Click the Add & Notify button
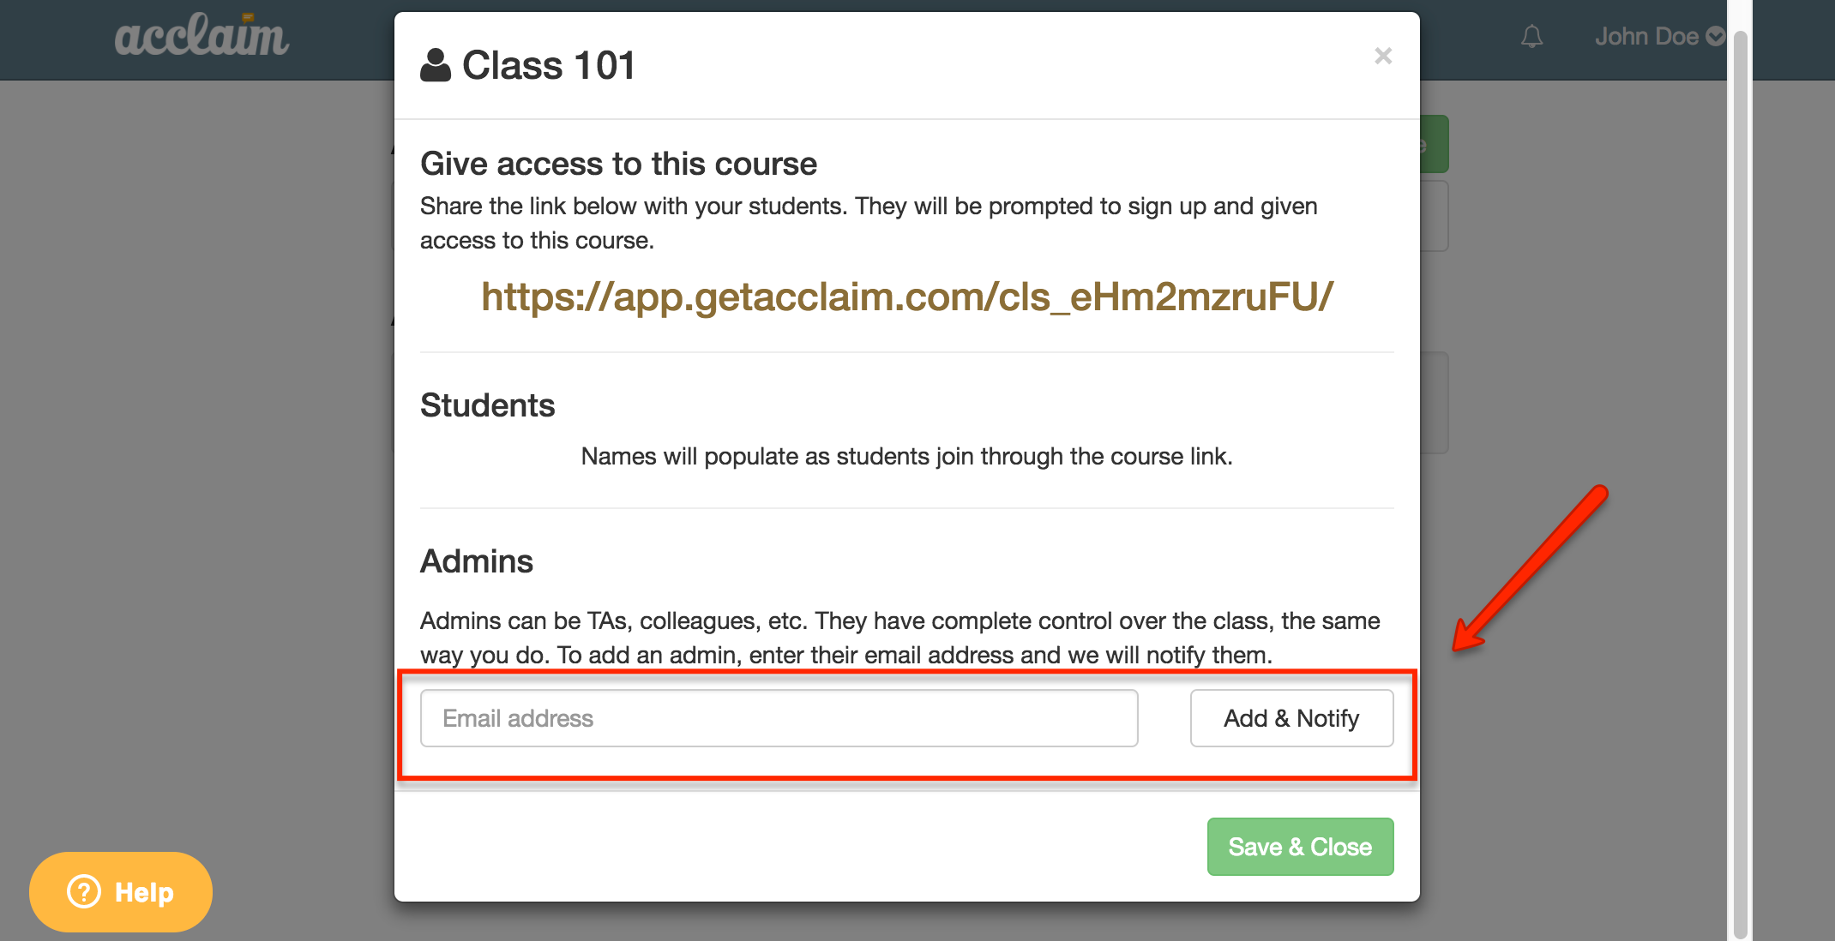 [x=1291, y=718]
